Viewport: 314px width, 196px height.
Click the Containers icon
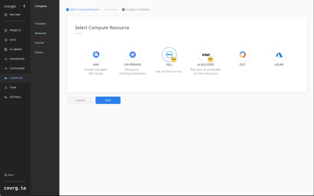coord(6,69)
